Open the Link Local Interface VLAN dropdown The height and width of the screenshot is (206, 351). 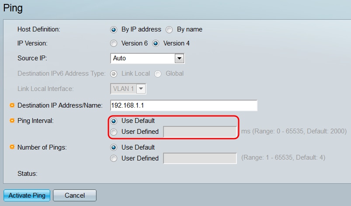tap(128, 89)
